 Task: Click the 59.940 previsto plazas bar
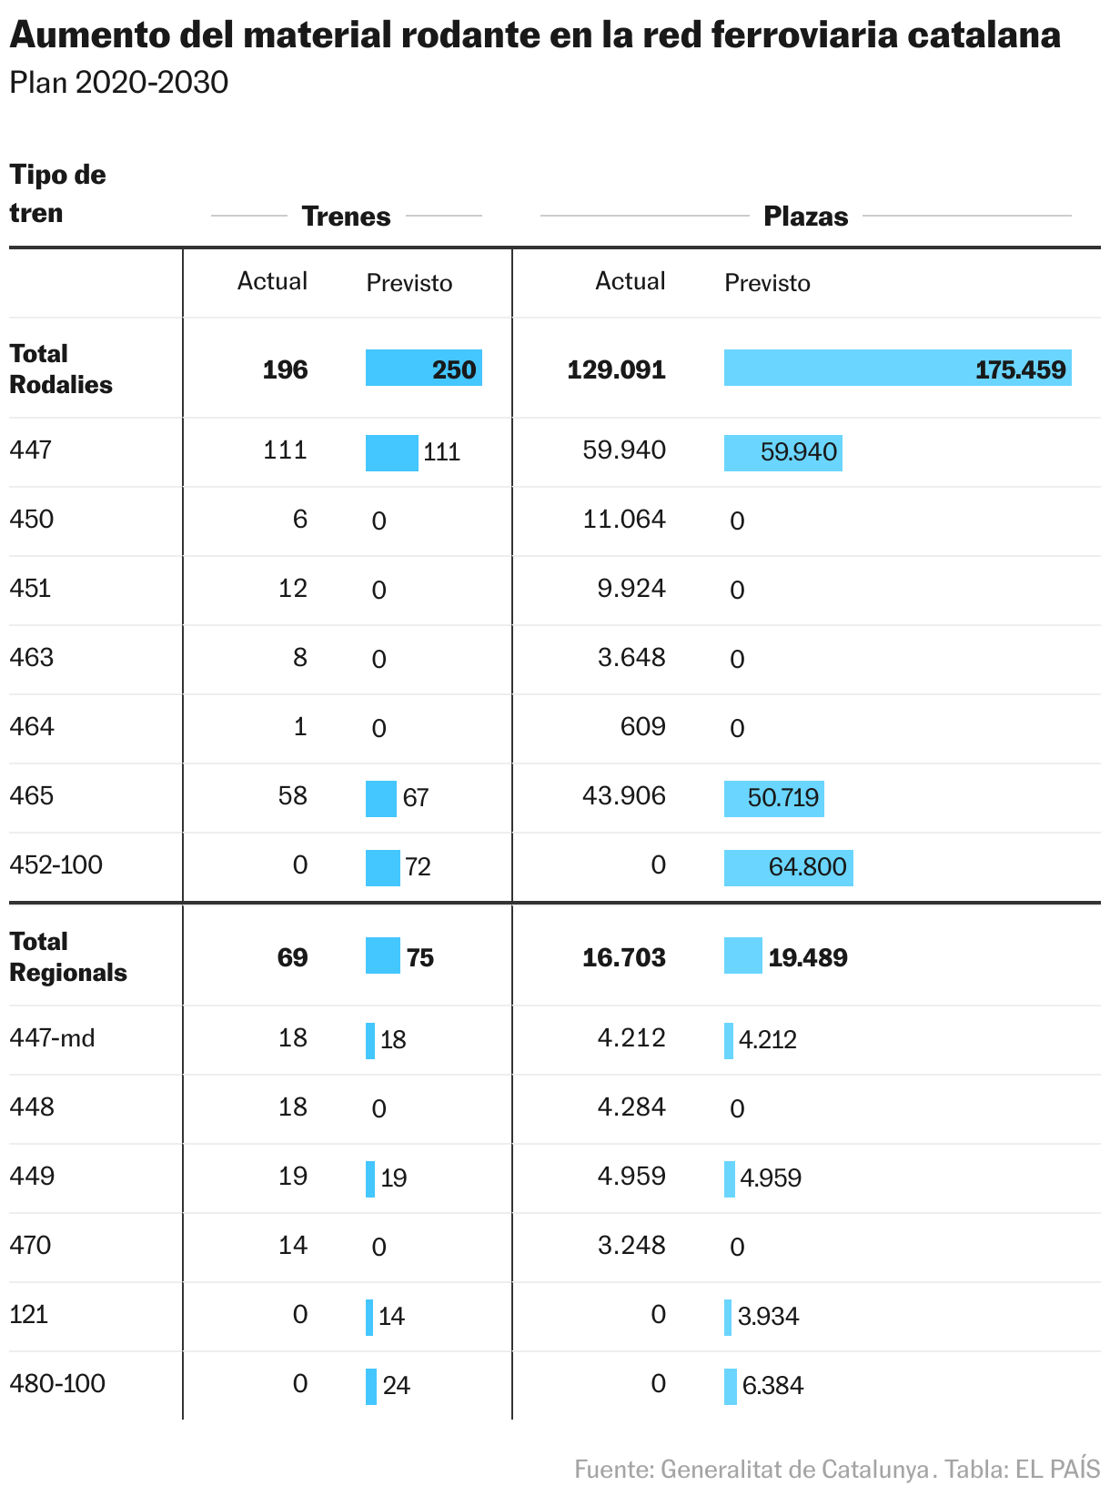point(783,452)
